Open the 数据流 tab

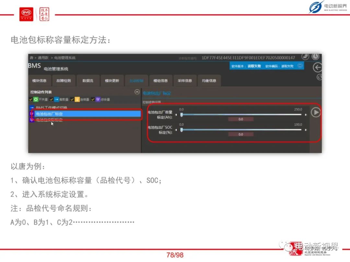click(88, 81)
